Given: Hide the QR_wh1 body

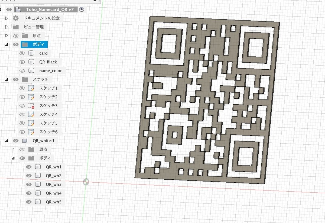Looking at the screenshot, I should click(29, 167).
